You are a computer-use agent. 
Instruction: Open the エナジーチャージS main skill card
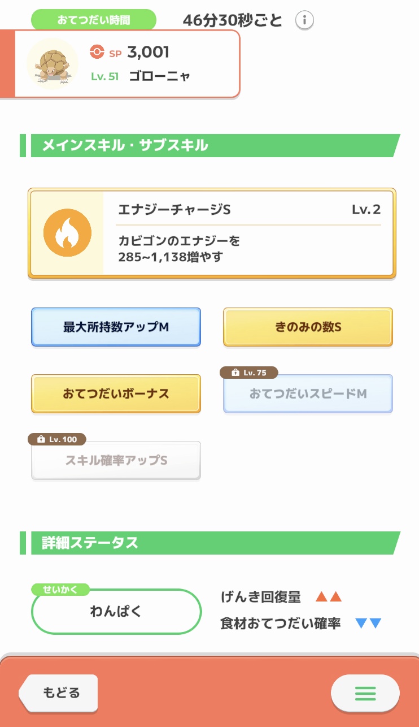pyautogui.click(x=248, y=233)
